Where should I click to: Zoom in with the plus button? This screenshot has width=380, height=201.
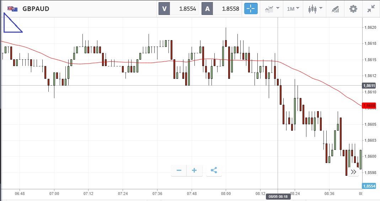pos(194,170)
